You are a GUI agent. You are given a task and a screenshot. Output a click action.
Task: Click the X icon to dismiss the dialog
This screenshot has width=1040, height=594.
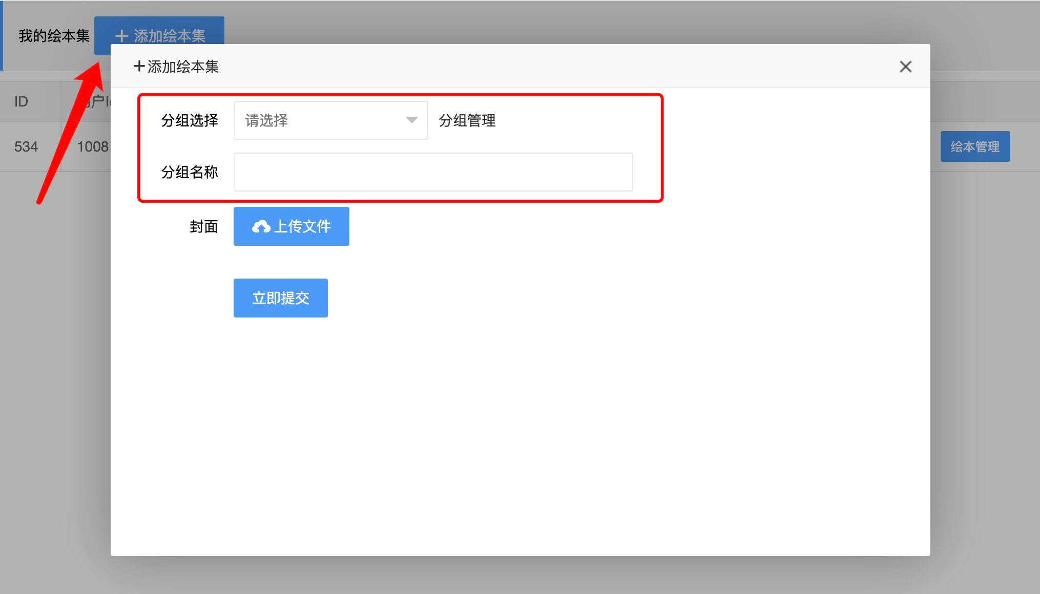(905, 67)
